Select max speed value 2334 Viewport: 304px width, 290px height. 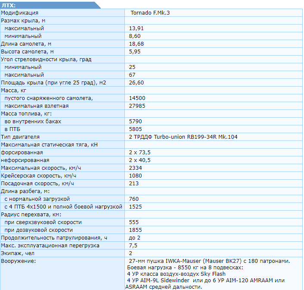point(136,168)
